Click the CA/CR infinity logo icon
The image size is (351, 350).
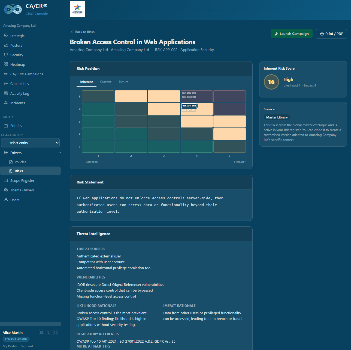point(13,9)
